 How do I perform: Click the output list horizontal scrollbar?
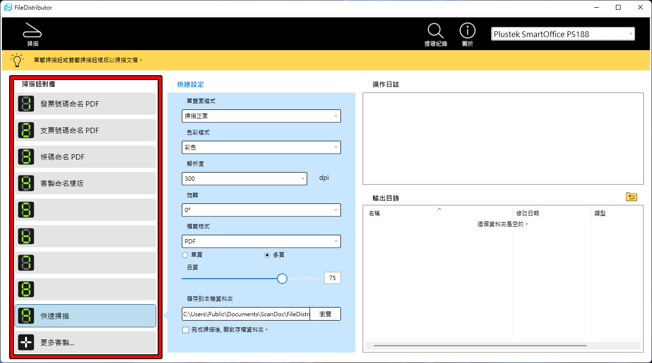[480, 346]
